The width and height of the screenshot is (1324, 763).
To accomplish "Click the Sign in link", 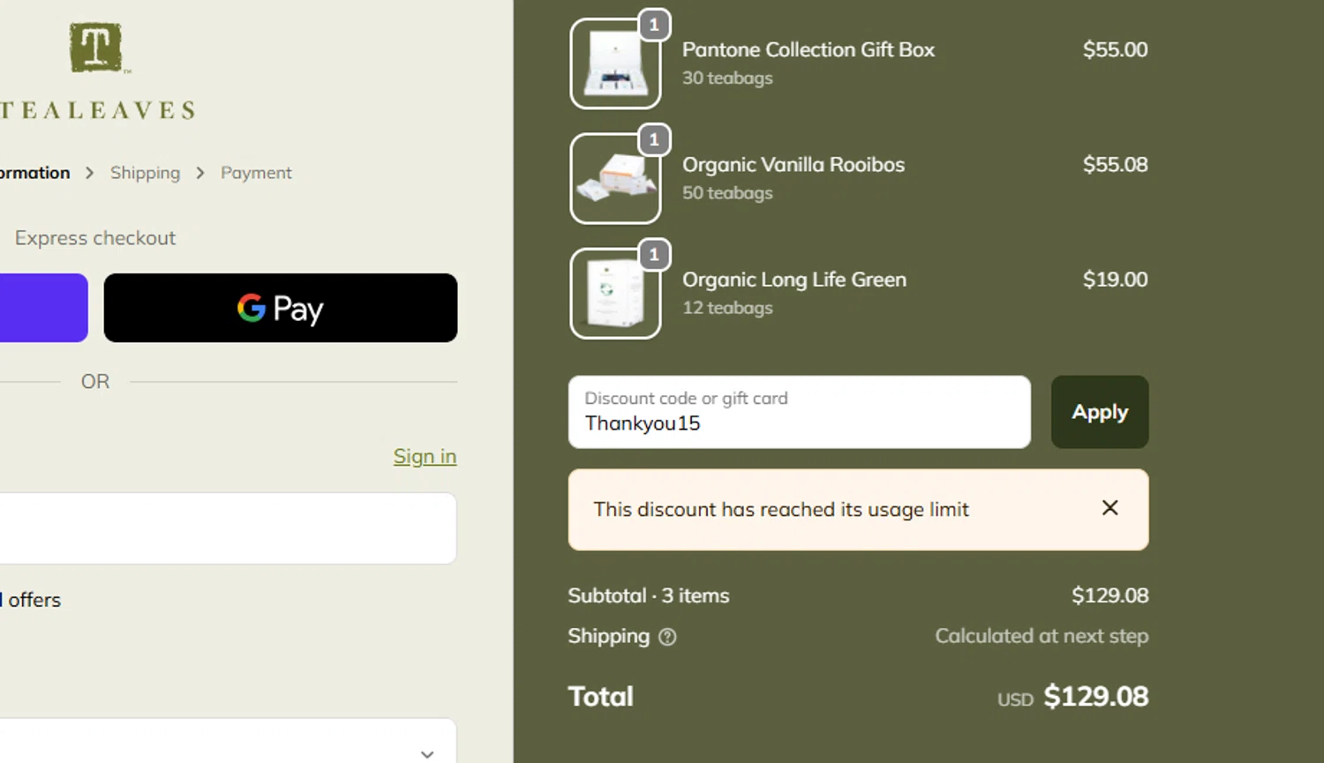I will [425, 456].
